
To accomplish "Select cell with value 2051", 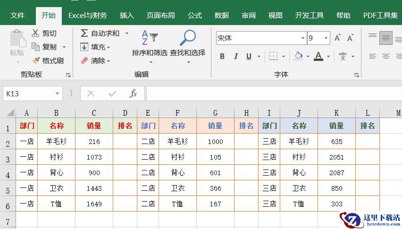I will pos(336,157).
